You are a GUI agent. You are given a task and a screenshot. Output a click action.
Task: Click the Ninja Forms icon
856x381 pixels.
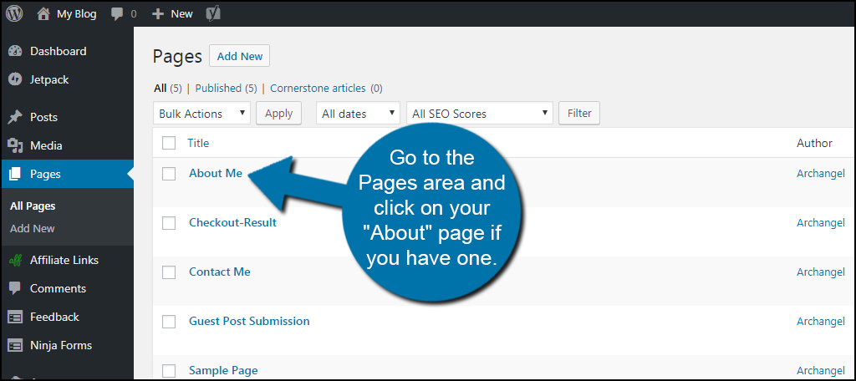(15, 346)
